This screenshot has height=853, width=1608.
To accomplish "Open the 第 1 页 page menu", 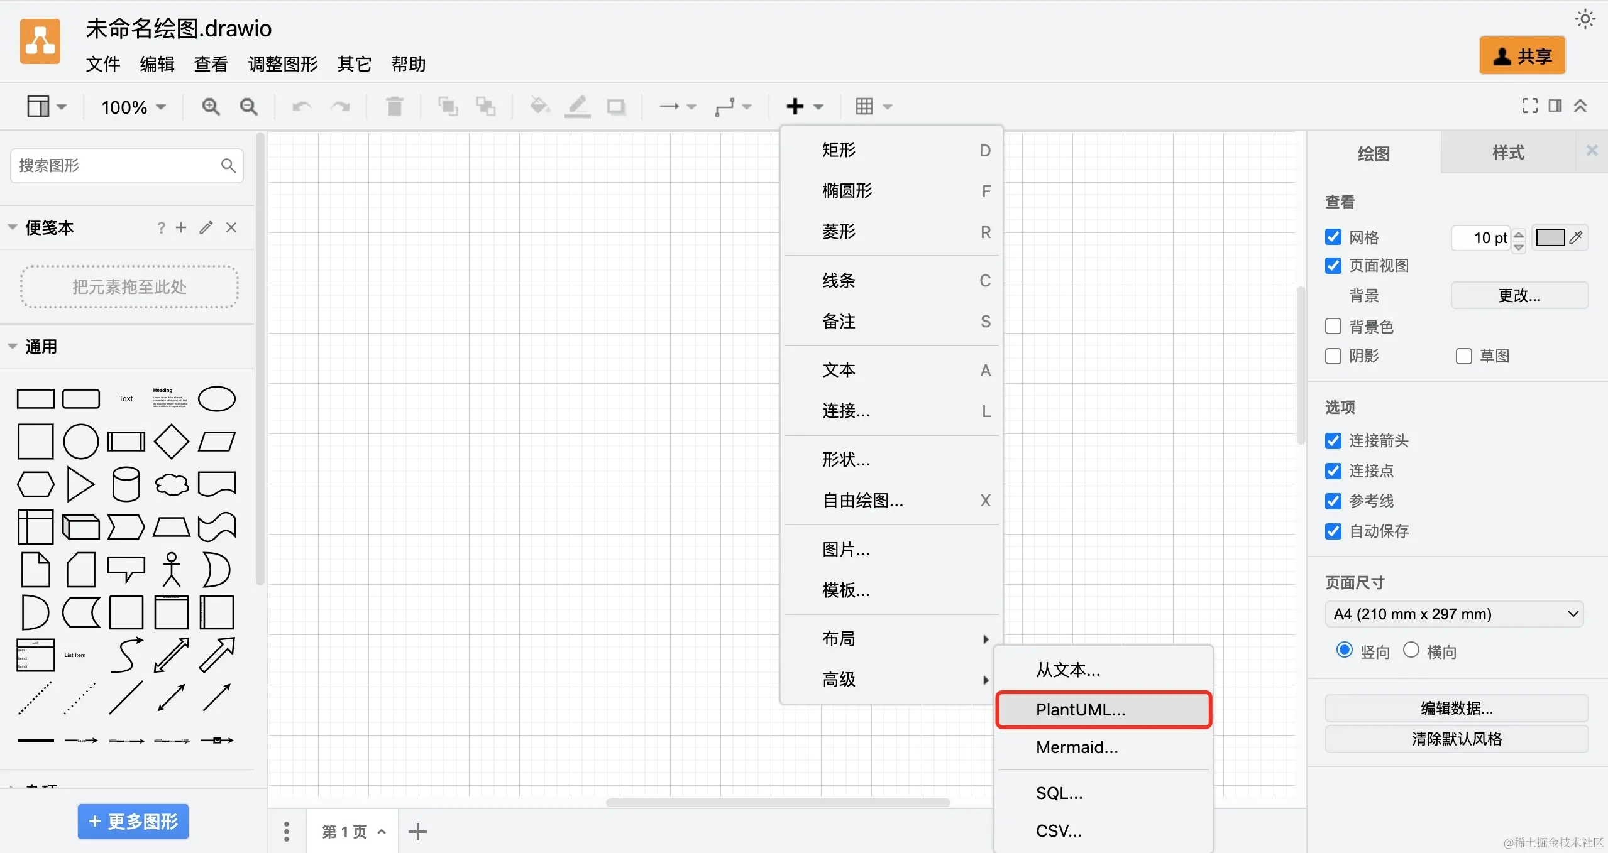I will coord(353,832).
